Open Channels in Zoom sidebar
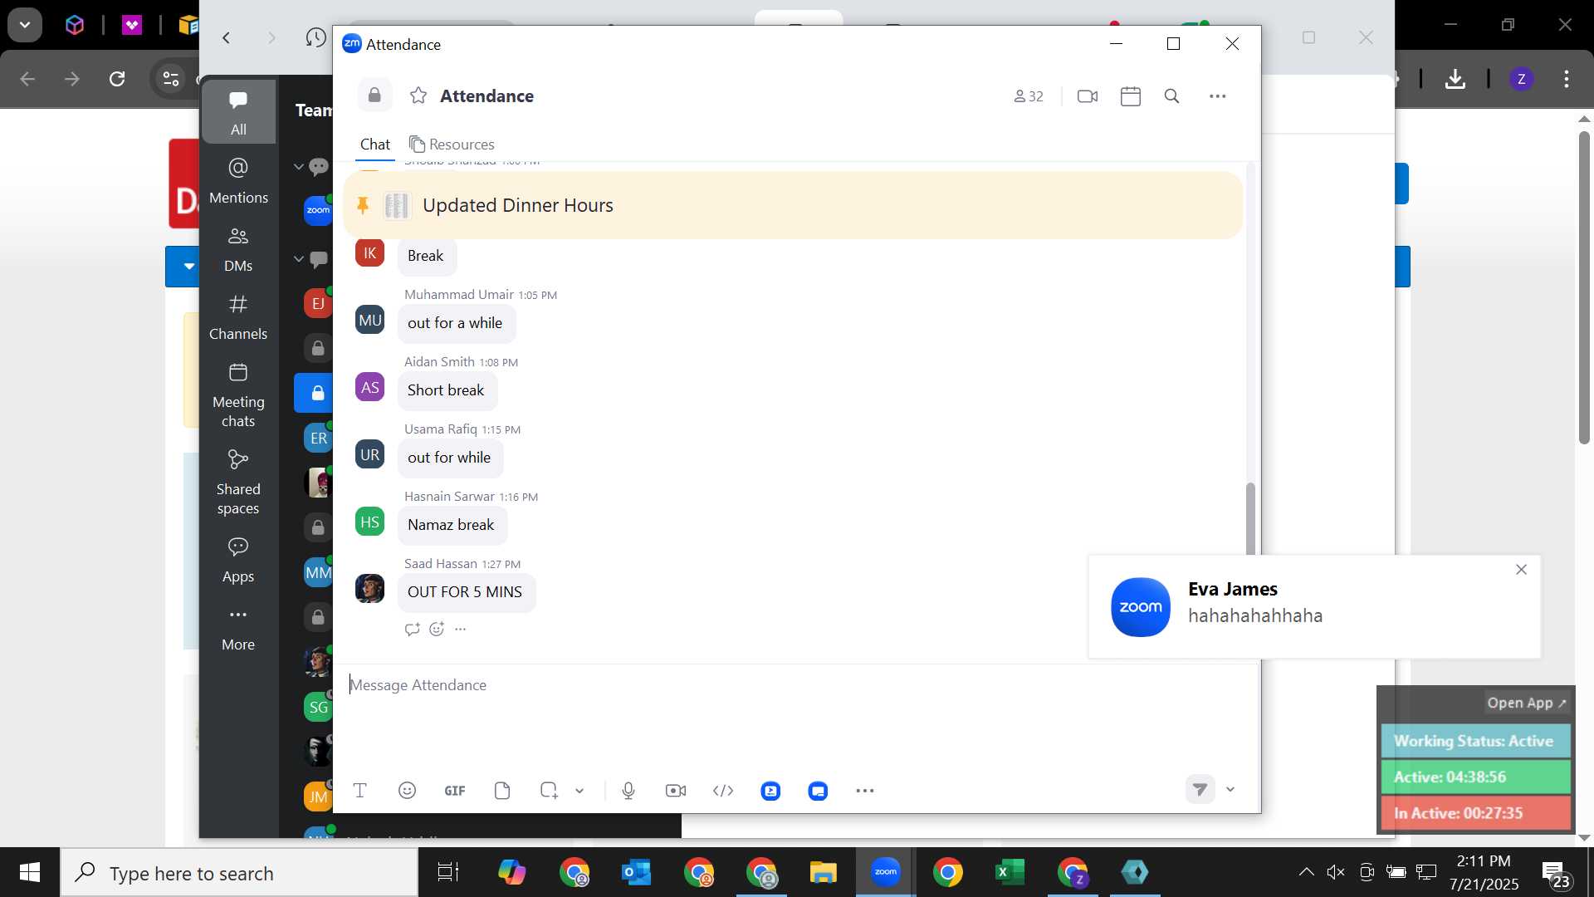Viewport: 1594px width, 897px height. pyautogui.click(x=238, y=316)
